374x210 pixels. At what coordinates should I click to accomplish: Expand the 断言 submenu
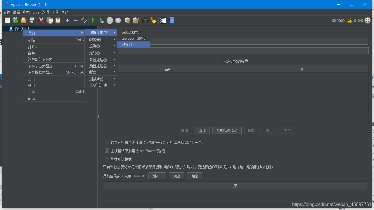(x=101, y=72)
